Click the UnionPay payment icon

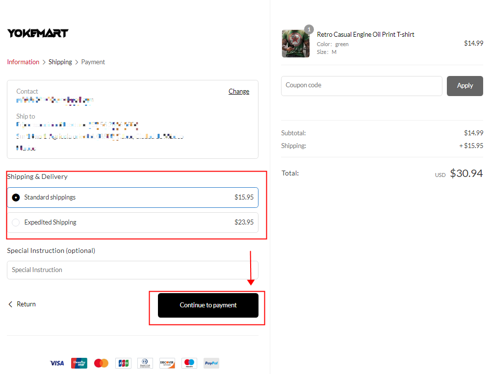pos(79,363)
